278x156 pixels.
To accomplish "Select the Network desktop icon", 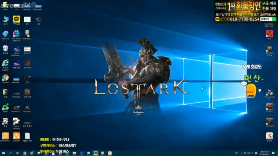I will coord(5,35).
